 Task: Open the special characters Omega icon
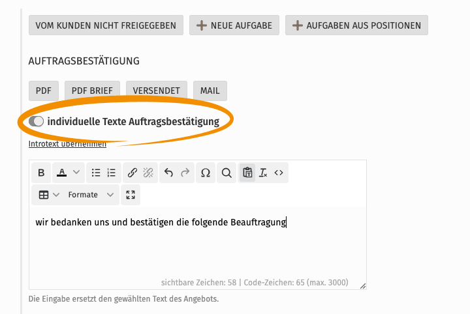(x=206, y=173)
